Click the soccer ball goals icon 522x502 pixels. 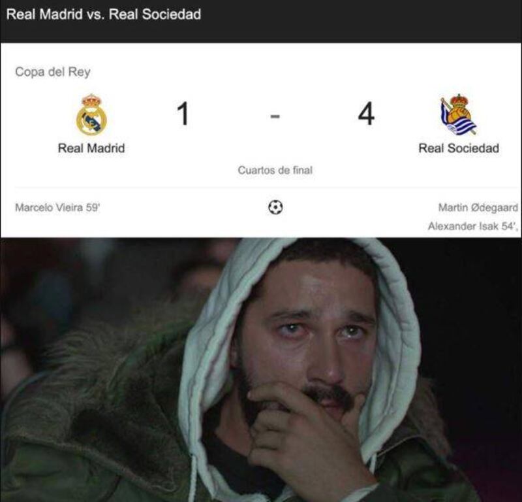pos(275,207)
